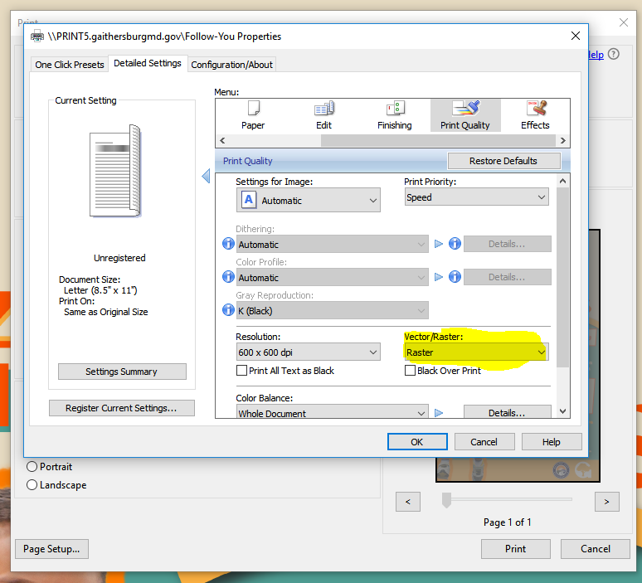Open the Resolution 600 x 600 dpi dropdown
This screenshot has width=642, height=583.
[x=308, y=352]
